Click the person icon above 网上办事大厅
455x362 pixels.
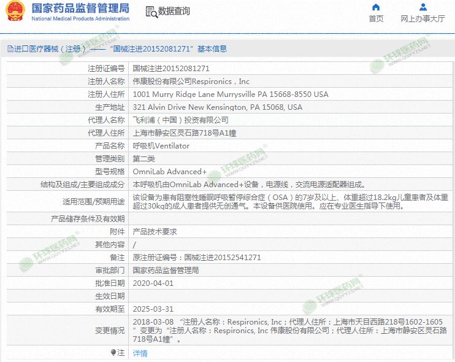(x=422, y=7)
